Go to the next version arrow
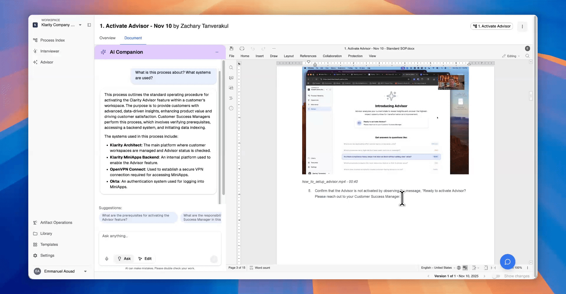Image resolution: width=566 pixels, height=294 pixels. pos(484,276)
